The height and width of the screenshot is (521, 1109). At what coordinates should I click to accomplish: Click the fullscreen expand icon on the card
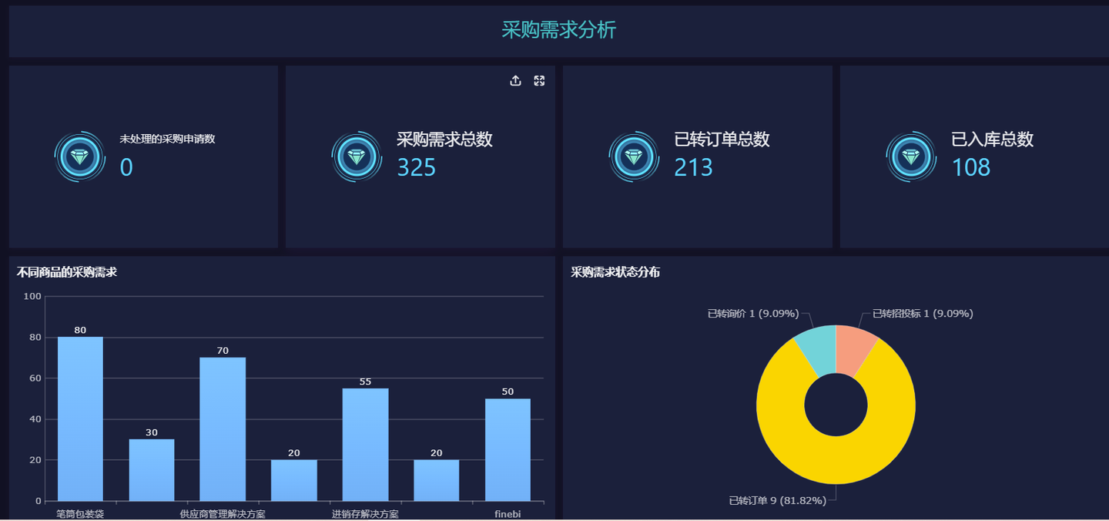pyautogui.click(x=539, y=80)
